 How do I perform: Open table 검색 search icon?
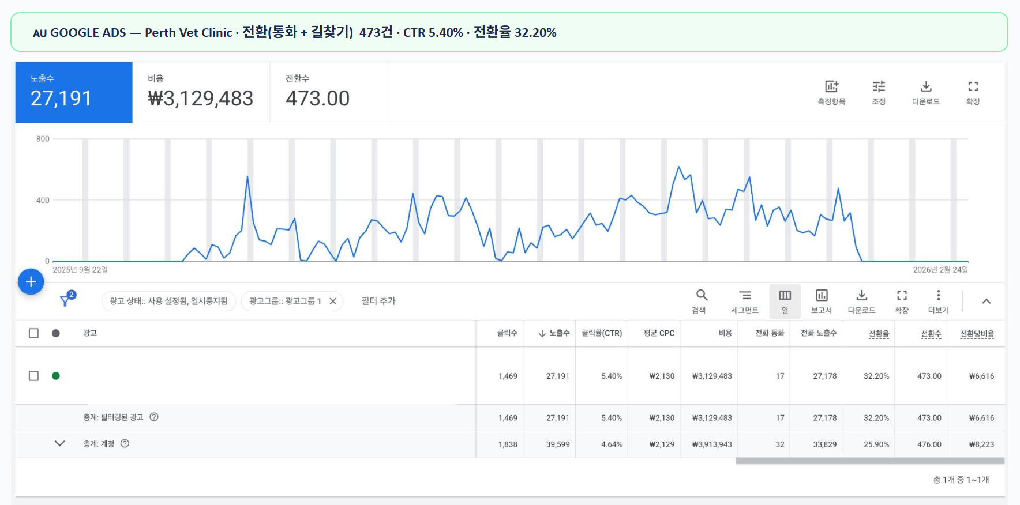point(702,296)
